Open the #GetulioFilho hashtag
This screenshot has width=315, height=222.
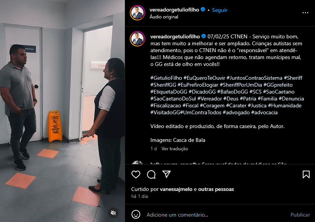[166, 78]
